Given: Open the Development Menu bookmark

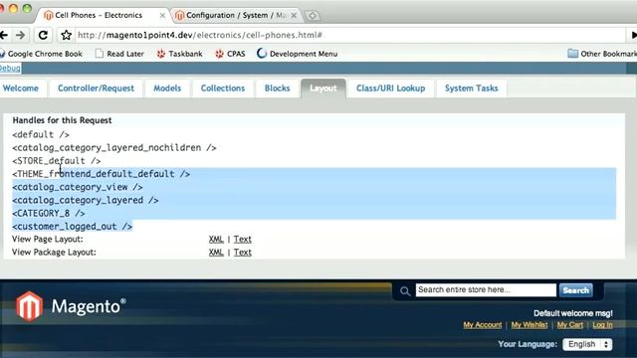Looking at the screenshot, I should [x=297, y=54].
